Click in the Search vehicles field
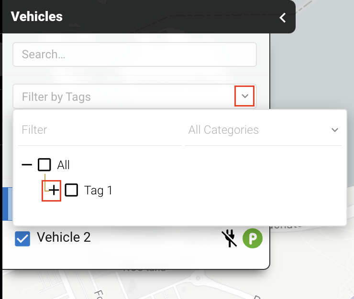Viewport: 354px width, 299px height. click(x=134, y=54)
